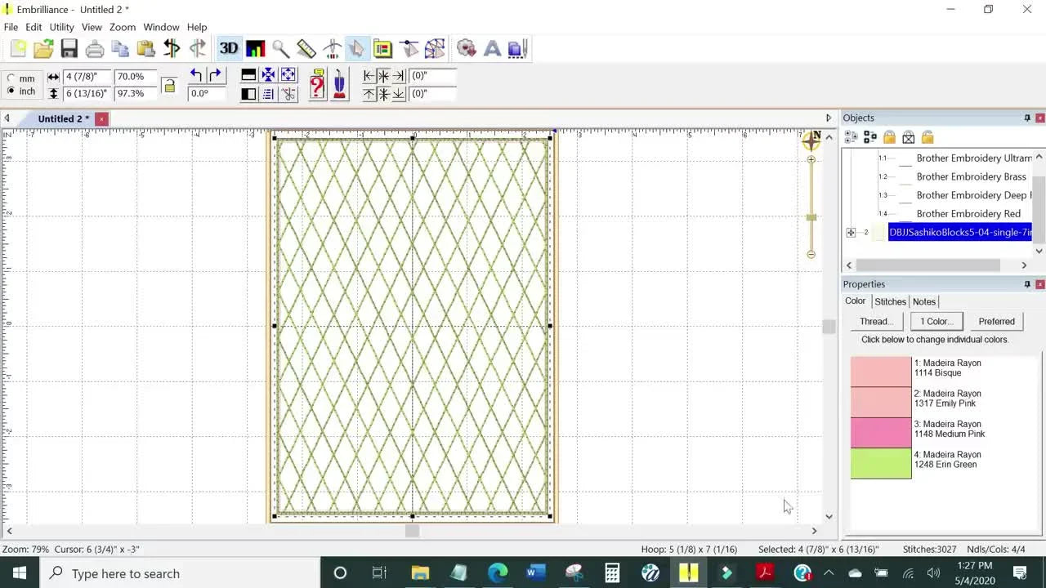Click the height percent field 97.3%

coord(135,93)
